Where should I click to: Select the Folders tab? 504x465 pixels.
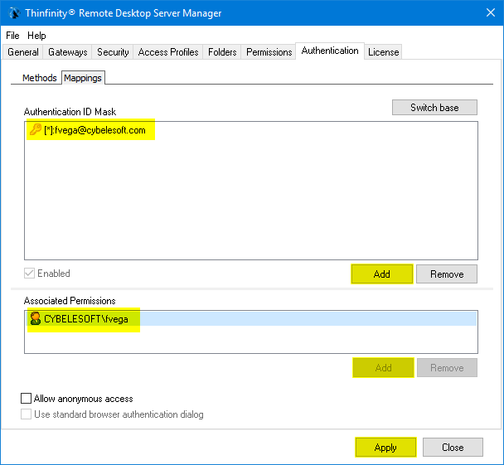point(222,52)
